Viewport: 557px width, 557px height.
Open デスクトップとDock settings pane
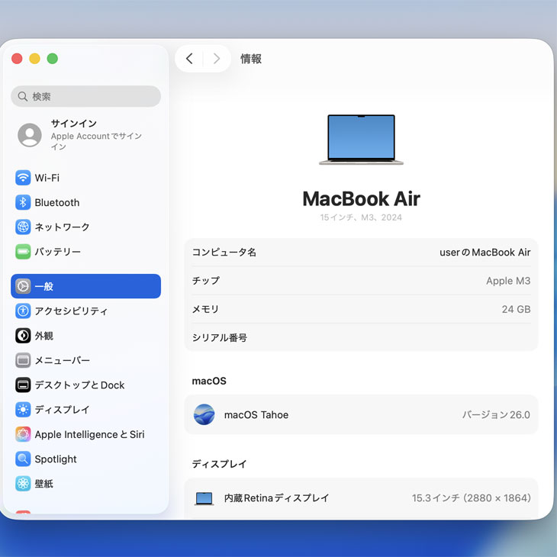(79, 385)
